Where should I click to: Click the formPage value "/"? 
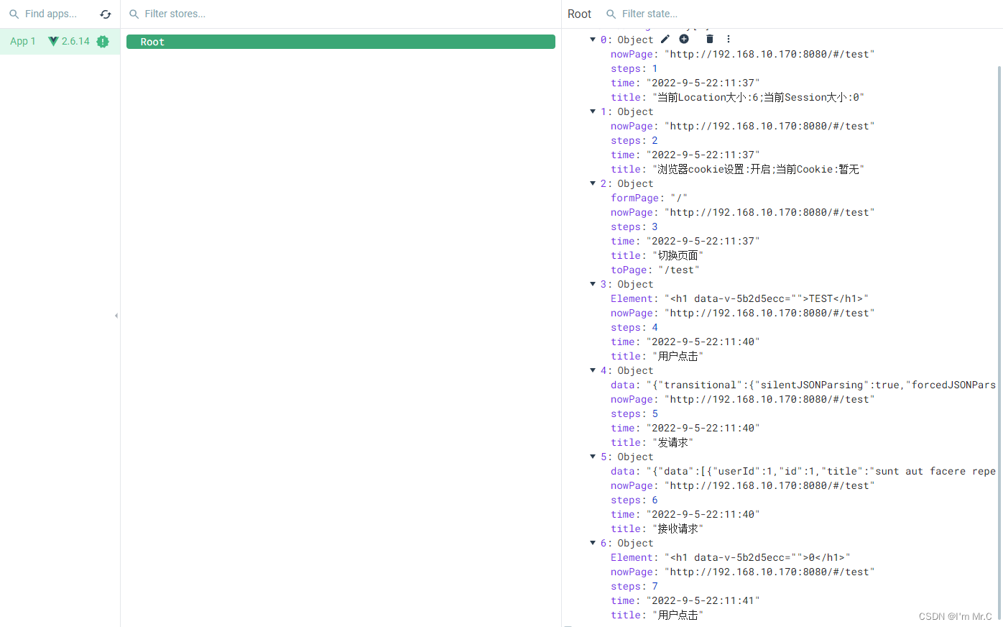679,198
